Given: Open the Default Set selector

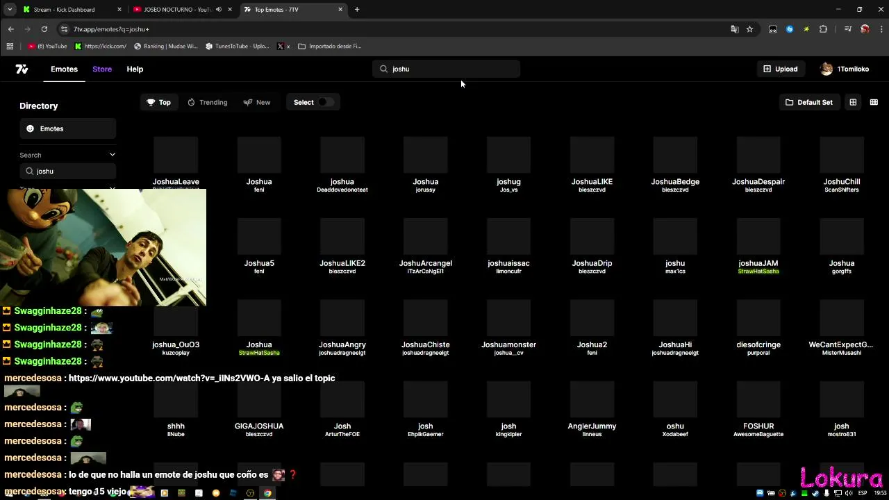Looking at the screenshot, I should (x=809, y=102).
